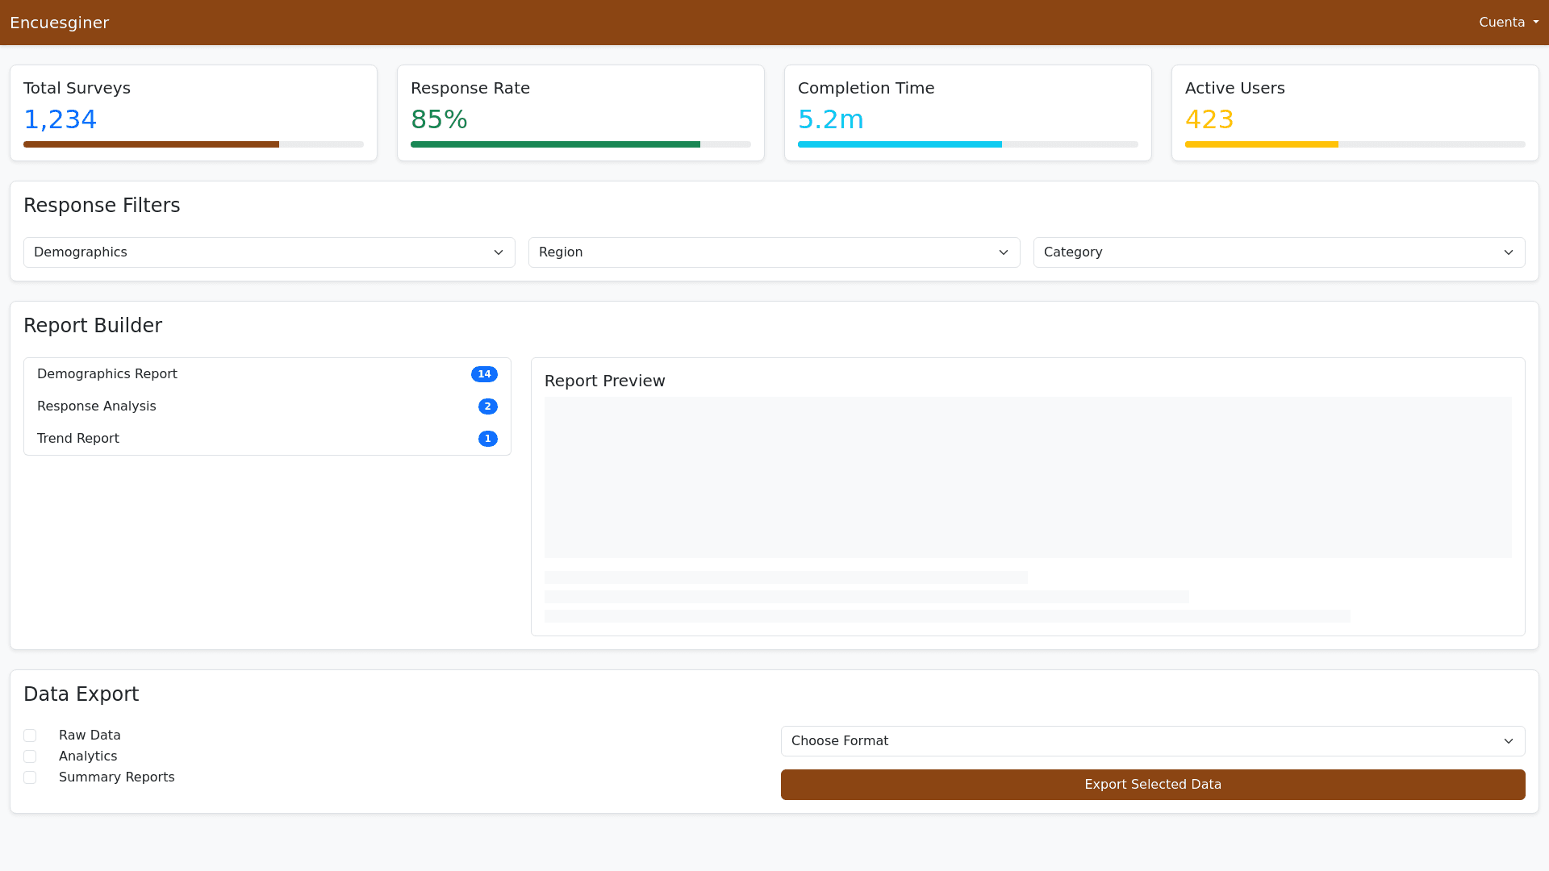This screenshot has height=871, width=1549.
Task: Click the Response Analysis count badge
Action: pyautogui.click(x=487, y=406)
